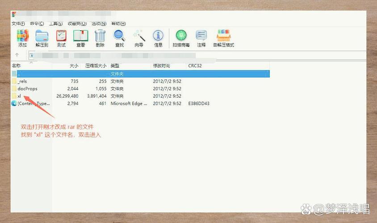Open the 注释 (Comment) icon

pyautogui.click(x=201, y=36)
